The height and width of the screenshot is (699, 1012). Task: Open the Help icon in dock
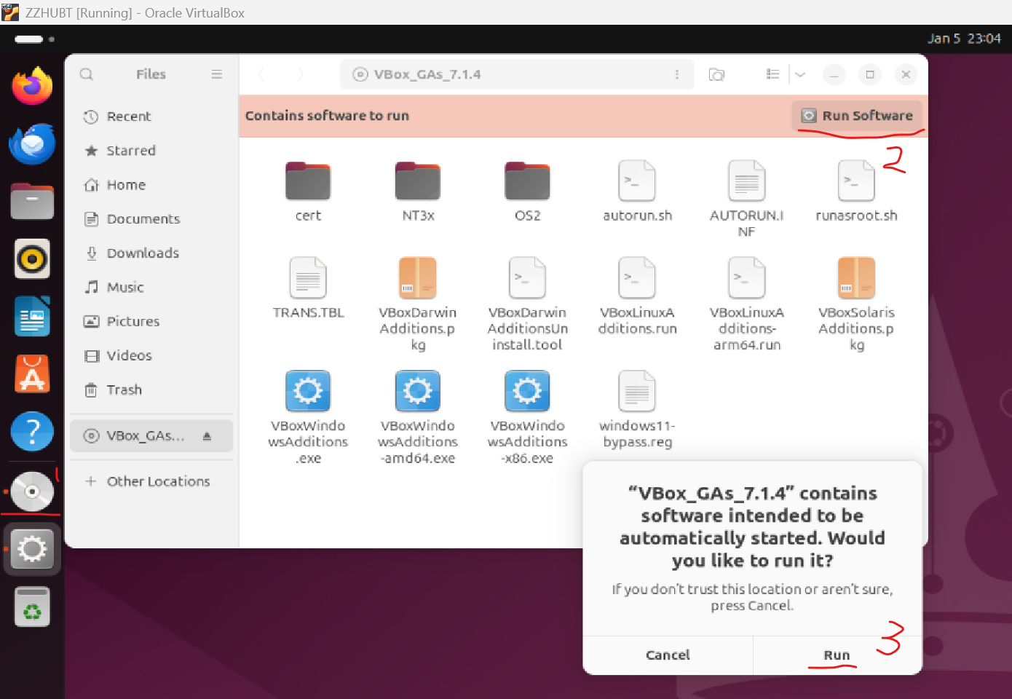coord(32,431)
